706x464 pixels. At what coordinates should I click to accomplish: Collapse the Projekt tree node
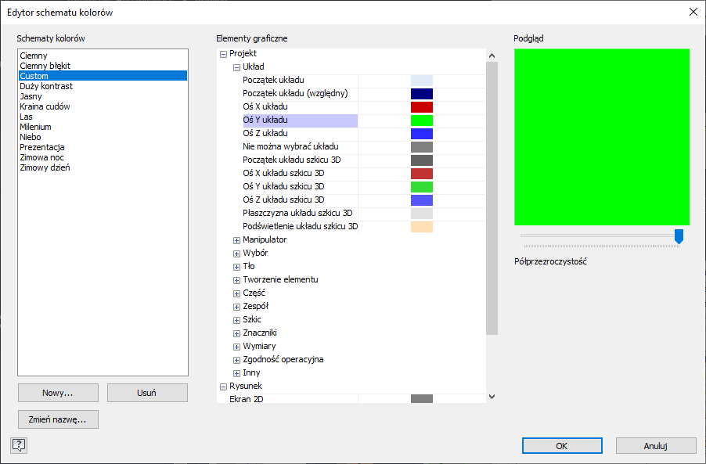pyautogui.click(x=223, y=54)
